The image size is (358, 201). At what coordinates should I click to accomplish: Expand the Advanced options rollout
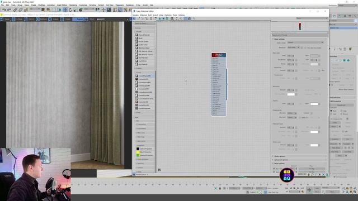click(x=273, y=160)
